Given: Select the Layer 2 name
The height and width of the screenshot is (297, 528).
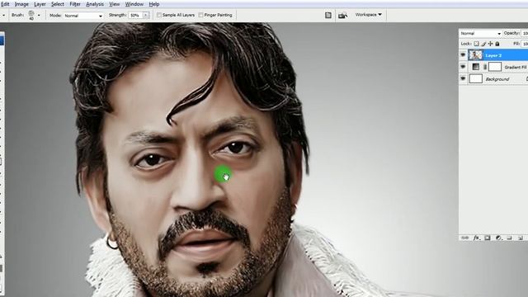Looking at the screenshot, I should [x=493, y=55].
